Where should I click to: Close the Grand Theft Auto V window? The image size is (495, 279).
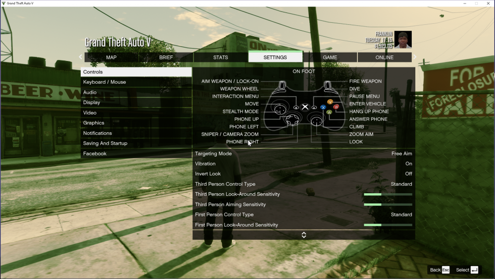pos(488,3)
